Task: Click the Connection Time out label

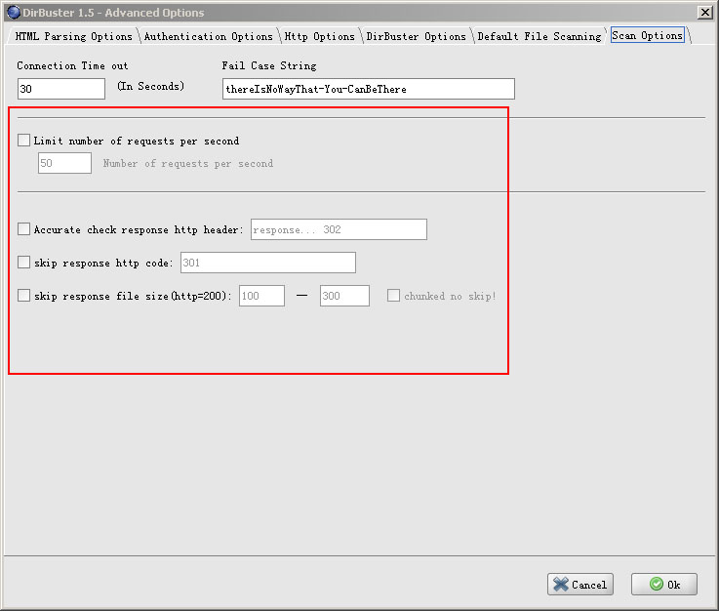Action: click(x=72, y=65)
